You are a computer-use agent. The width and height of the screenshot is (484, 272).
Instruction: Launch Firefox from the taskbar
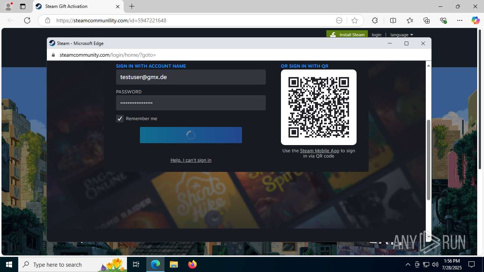(192, 264)
